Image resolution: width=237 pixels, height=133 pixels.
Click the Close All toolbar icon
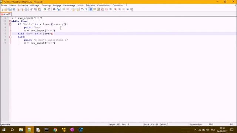click(22, 9)
